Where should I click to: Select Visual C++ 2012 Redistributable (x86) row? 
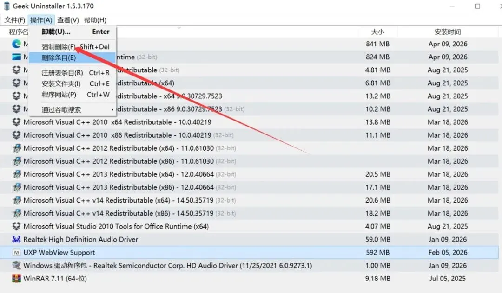tap(249, 161)
